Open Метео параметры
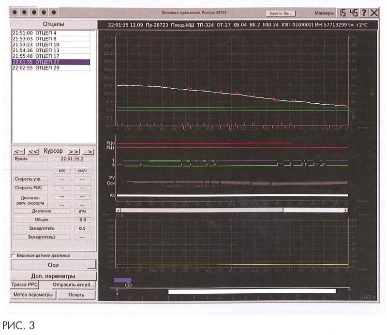Screen dimensions: 387x335 (33, 295)
